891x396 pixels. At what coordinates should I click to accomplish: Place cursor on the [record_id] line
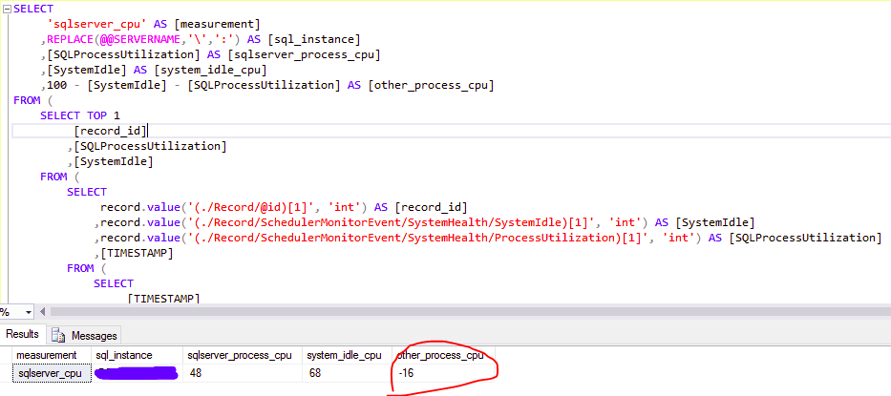point(451,132)
